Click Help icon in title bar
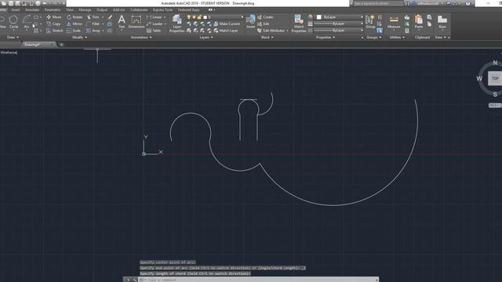This screenshot has width=502, height=282. 468,3
